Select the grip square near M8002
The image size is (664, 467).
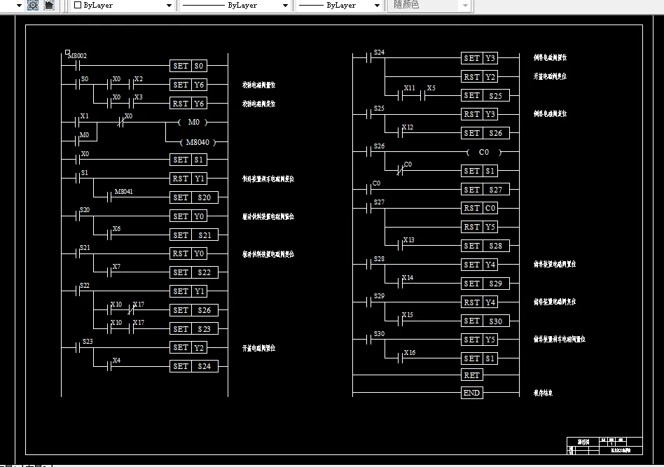click(x=68, y=52)
